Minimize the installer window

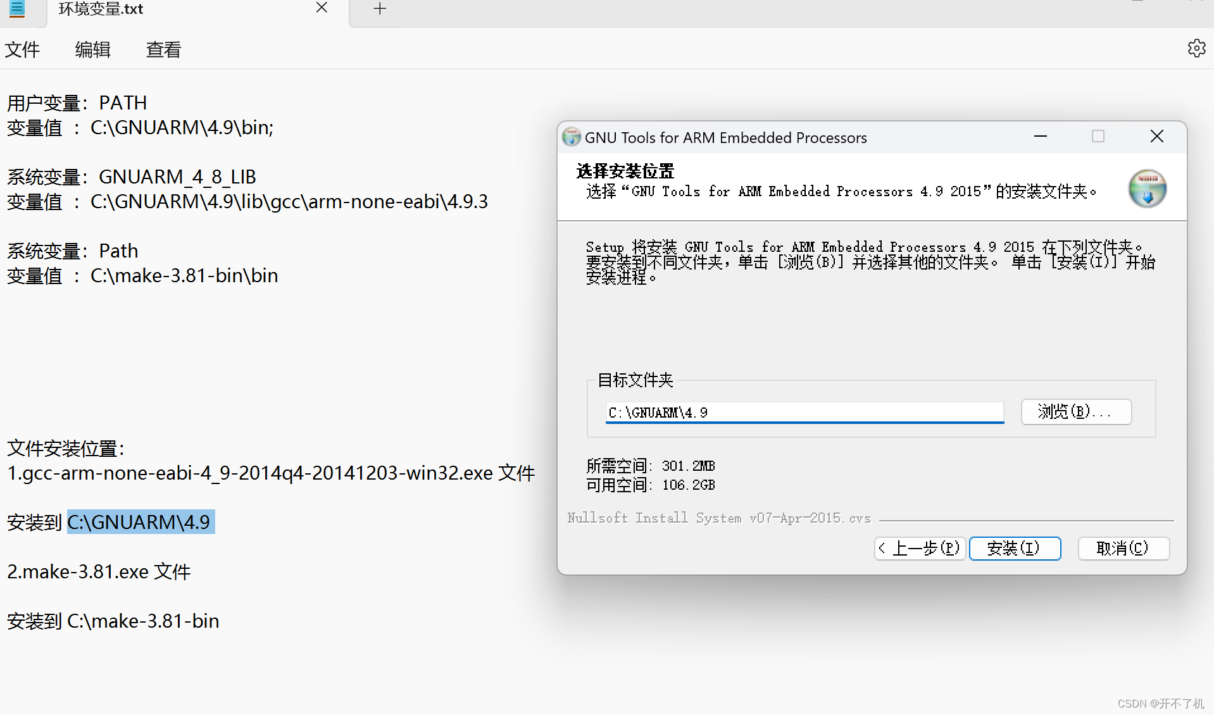[x=1040, y=136]
